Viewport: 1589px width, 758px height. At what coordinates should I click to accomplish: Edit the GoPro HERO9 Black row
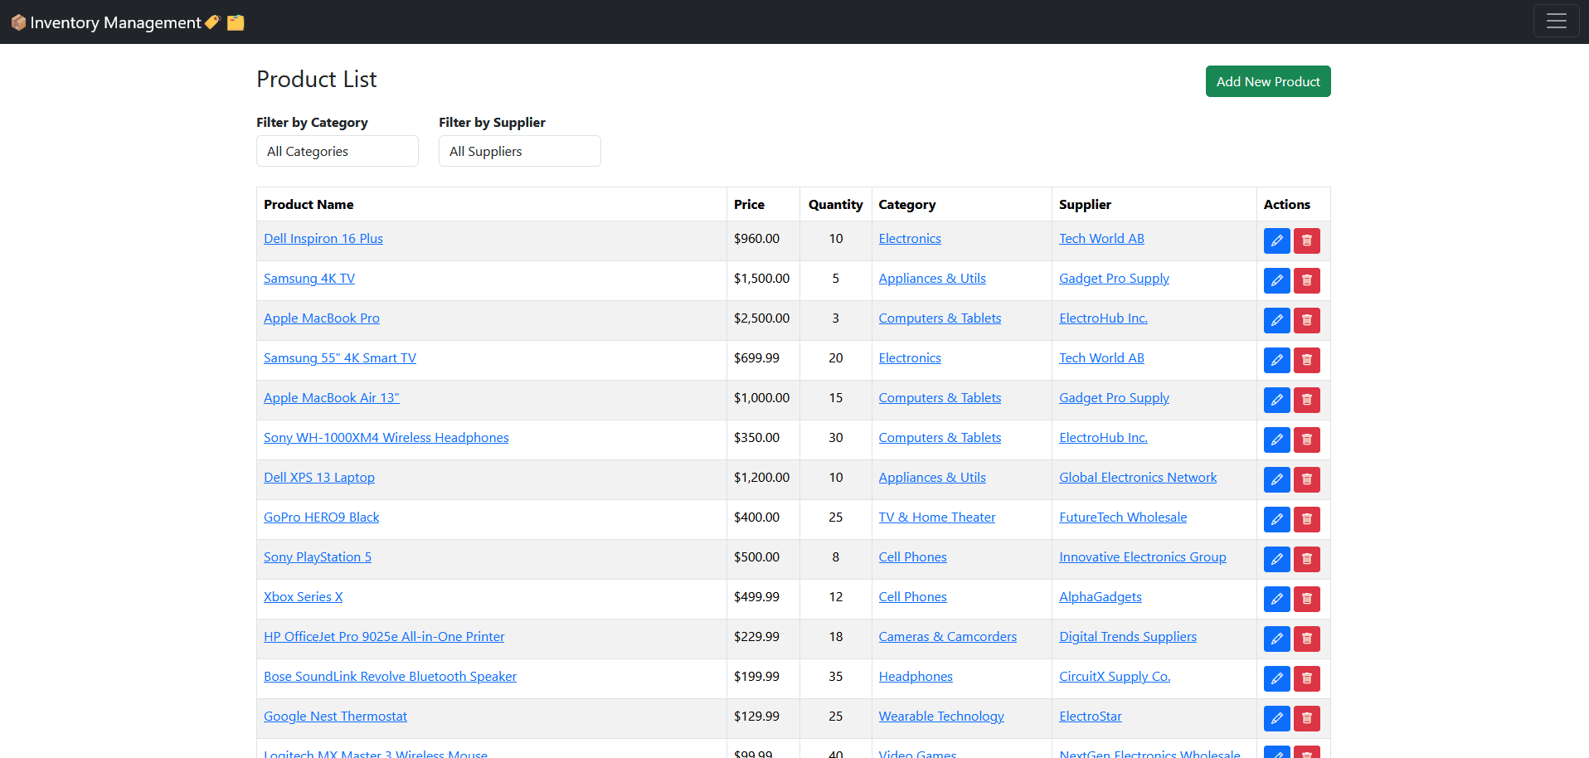(x=1276, y=519)
